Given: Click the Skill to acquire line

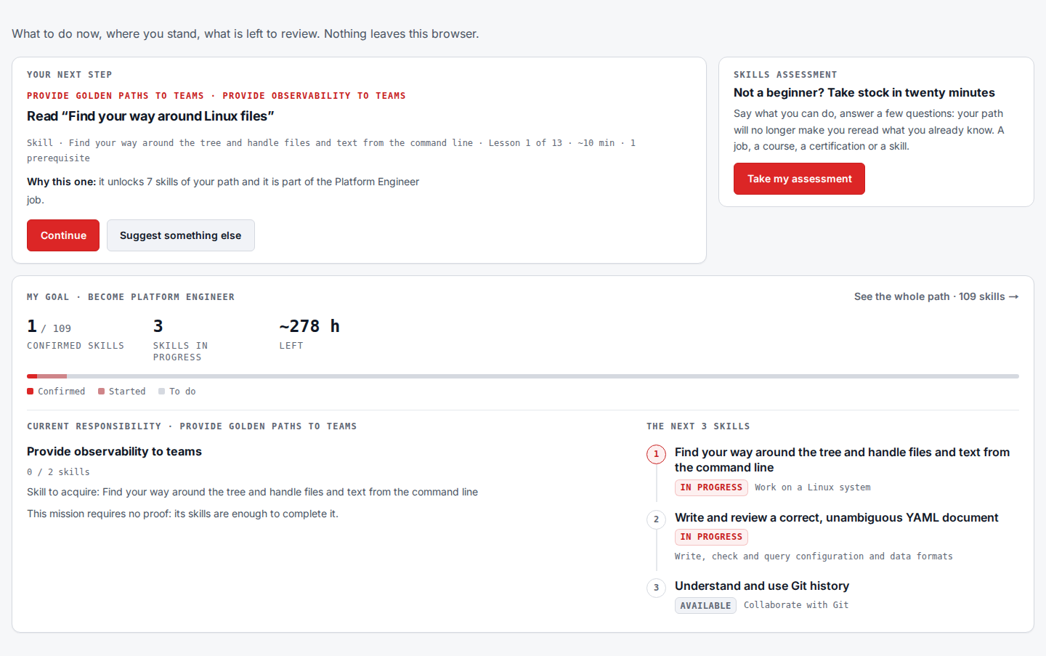Looking at the screenshot, I should click(x=252, y=492).
